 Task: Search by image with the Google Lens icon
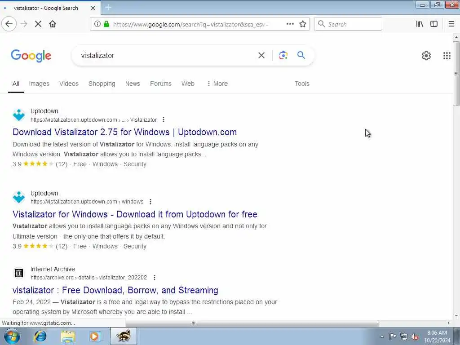(x=283, y=55)
